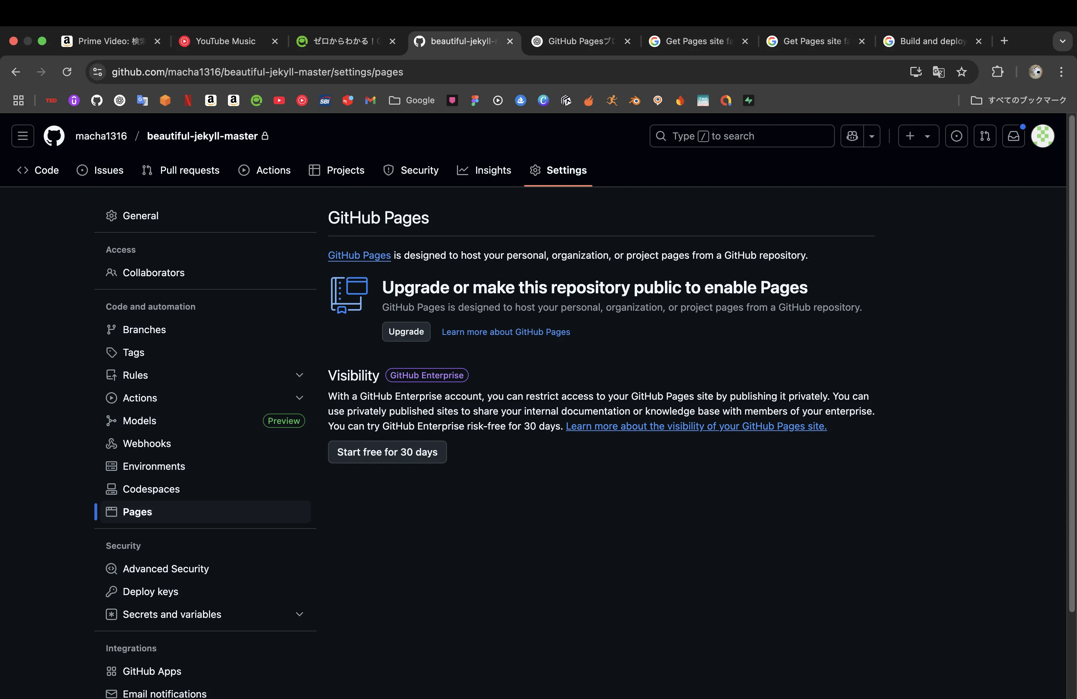Click the user avatar in header
This screenshot has height=699, width=1077.
coord(1042,136)
